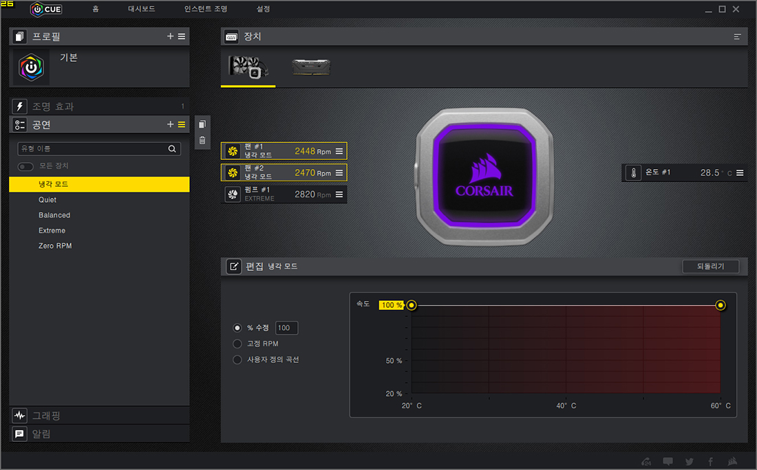Click the left curve point at 20°C
This screenshot has height=470, width=757.
(x=412, y=305)
